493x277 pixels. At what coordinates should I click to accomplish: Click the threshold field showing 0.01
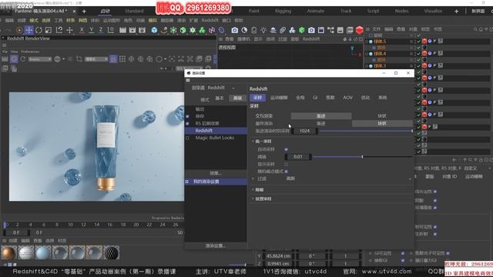[298, 157]
